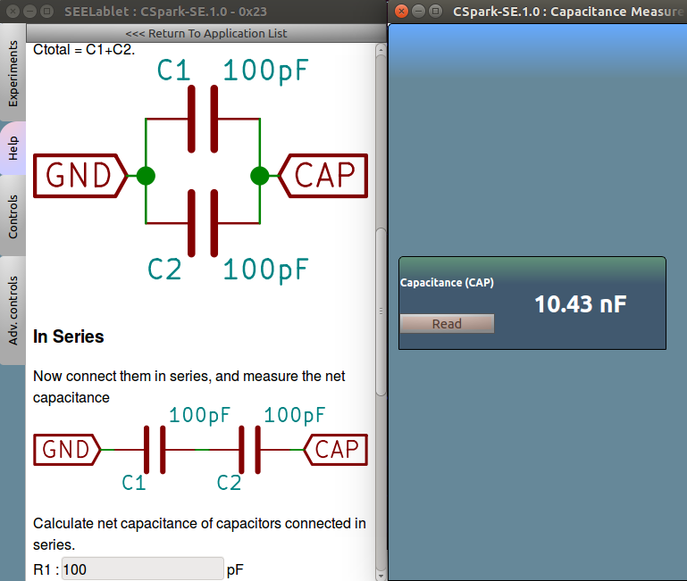Viewport: 687px width, 581px height.
Task: Click Return To Application List button
Action: tap(206, 33)
